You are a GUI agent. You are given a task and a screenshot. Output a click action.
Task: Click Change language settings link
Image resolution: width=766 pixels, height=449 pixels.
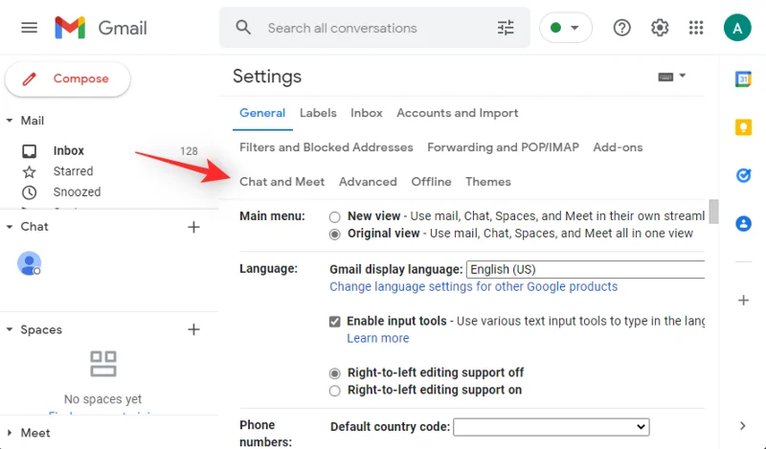click(473, 286)
